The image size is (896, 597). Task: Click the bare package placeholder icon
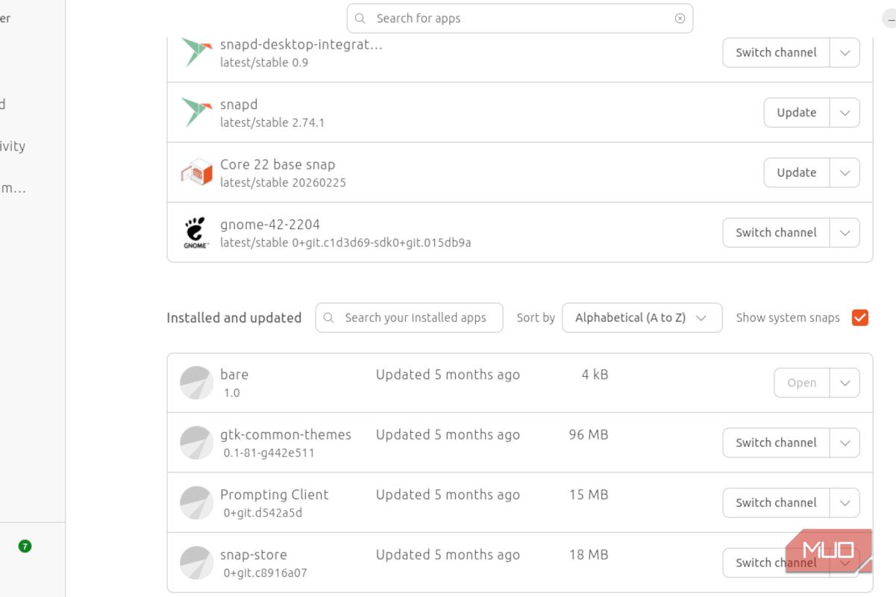(x=197, y=383)
